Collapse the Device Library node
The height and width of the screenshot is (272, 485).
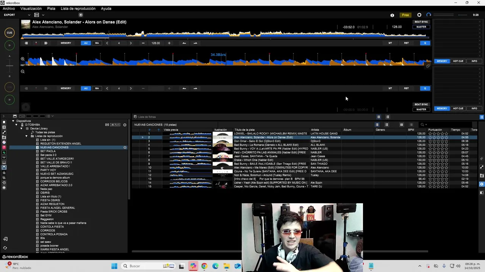(x=22, y=128)
